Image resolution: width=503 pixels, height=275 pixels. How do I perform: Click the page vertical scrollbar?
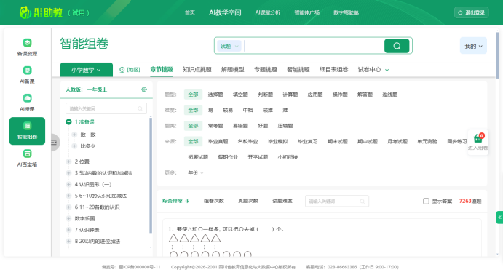pyautogui.click(x=498, y=55)
